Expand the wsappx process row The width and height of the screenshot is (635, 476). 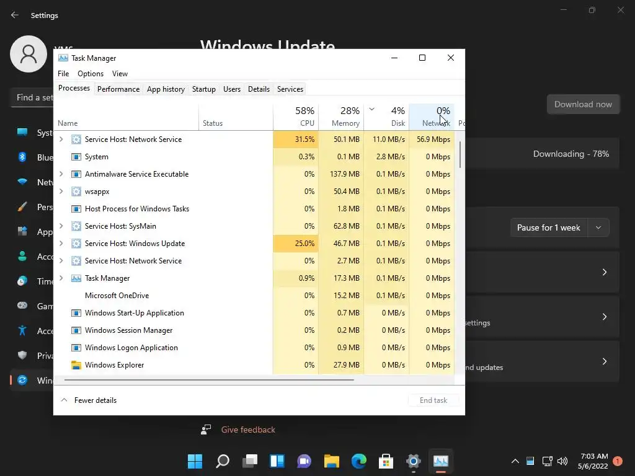pyautogui.click(x=61, y=192)
